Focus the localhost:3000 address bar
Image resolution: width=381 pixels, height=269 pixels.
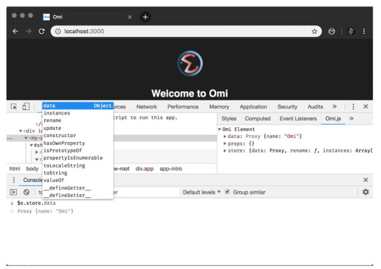(186, 31)
